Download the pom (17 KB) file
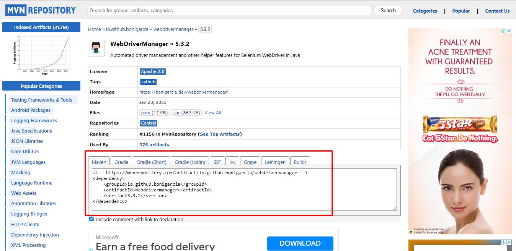The height and width of the screenshot is (251, 516). (x=154, y=113)
